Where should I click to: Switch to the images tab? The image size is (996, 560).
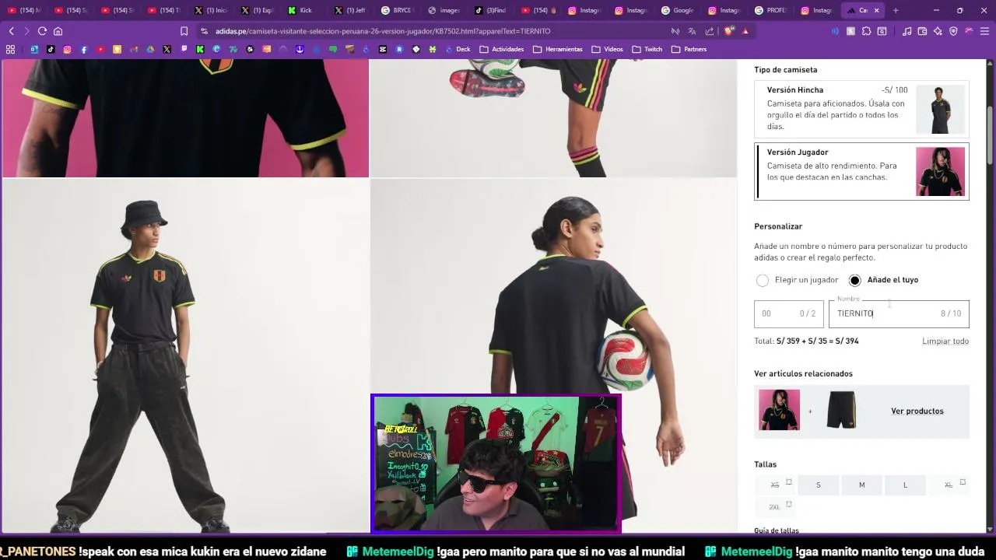(444, 10)
